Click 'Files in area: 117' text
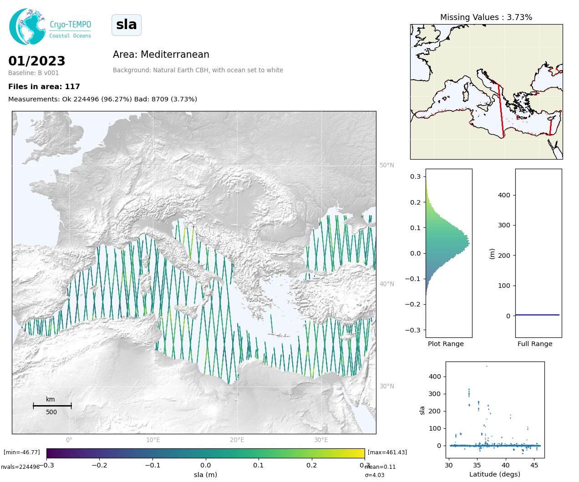This screenshot has height=482, width=579. [44, 86]
